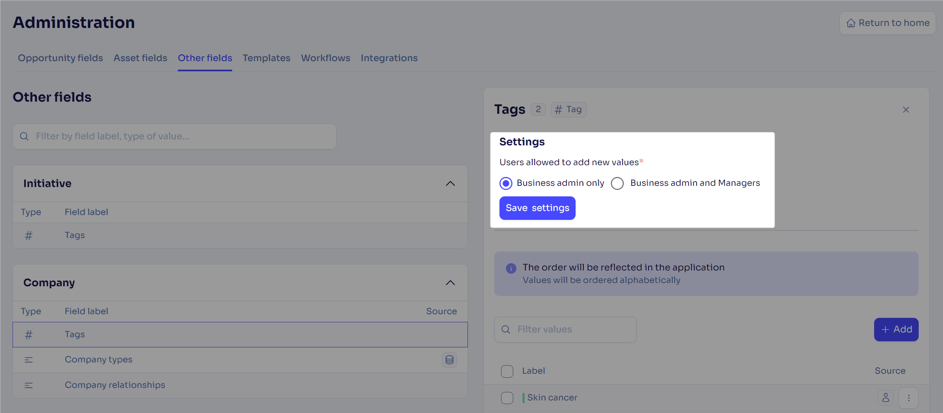Viewport: 943px width, 413px height.
Task: Tick the Skin cancer checkbox
Action: point(507,398)
